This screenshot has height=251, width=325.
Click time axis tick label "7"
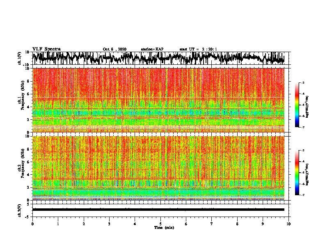click(x=212, y=224)
